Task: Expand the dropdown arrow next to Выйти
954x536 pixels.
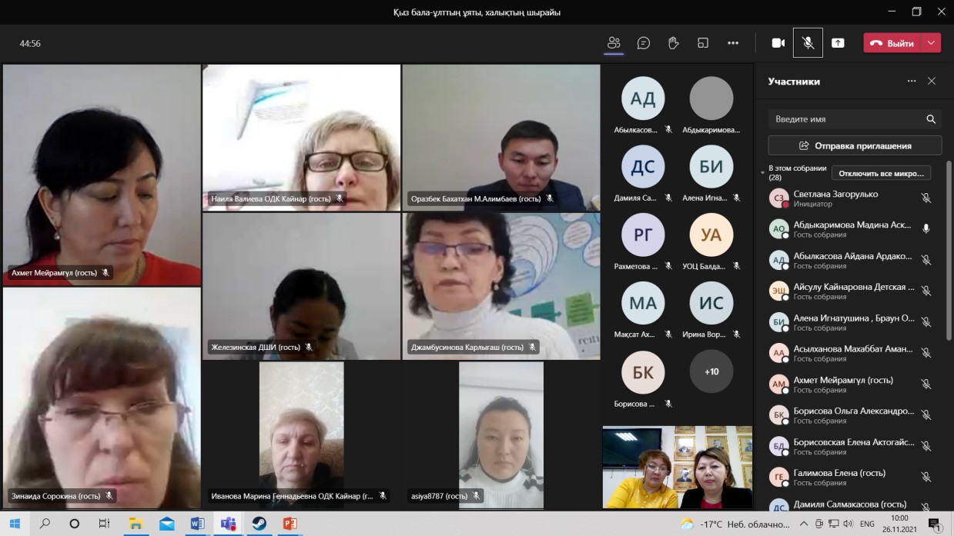Action: (932, 43)
